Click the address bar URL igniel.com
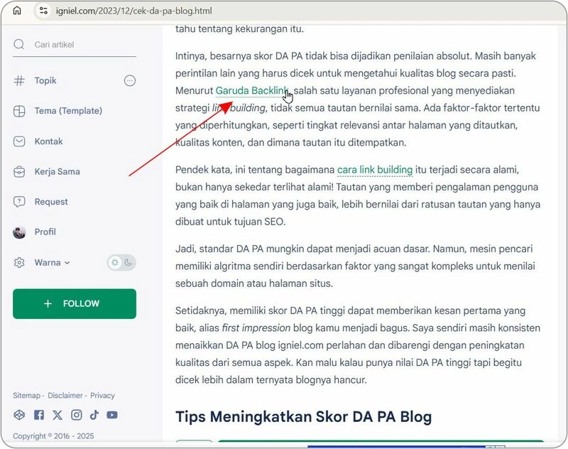The width and height of the screenshot is (568, 449). (133, 11)
